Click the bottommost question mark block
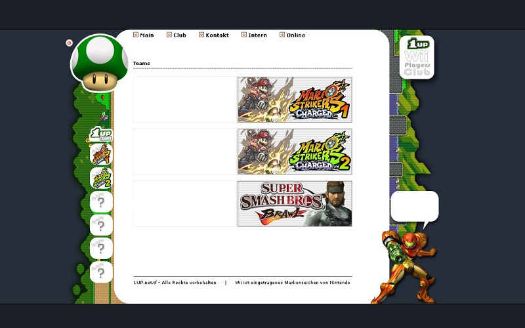The width and height of the screenshot is (525, 328). tap(101, 272)
